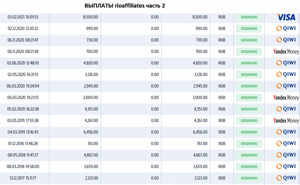Image resolution: width=300 pixels, height=185 pixels.
Task: Click the ОПЛАЧЕНО badge for the 3,000.00 payment
Action: (x=249, y=98)
